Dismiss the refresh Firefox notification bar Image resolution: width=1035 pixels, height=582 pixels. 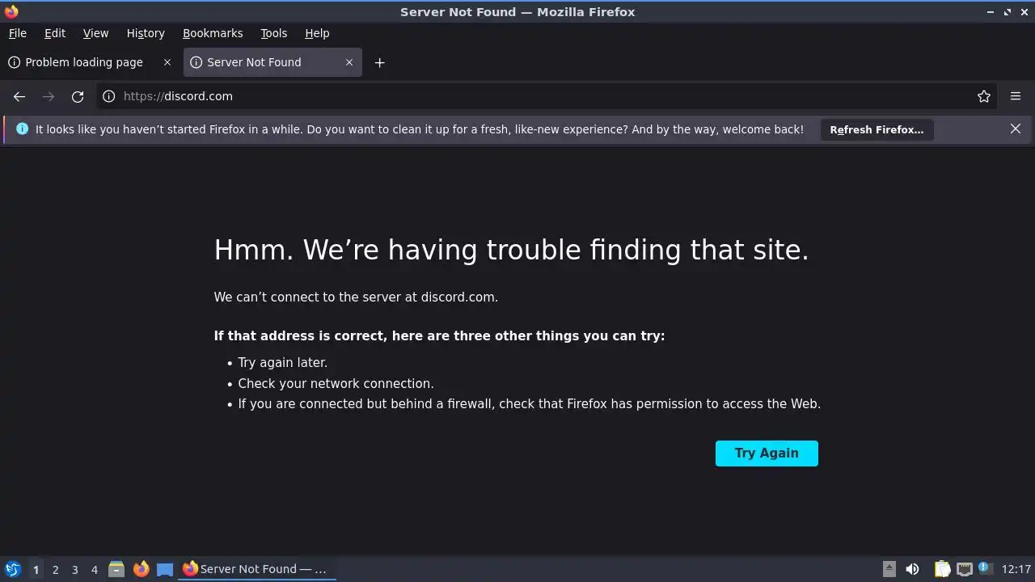1016,129
